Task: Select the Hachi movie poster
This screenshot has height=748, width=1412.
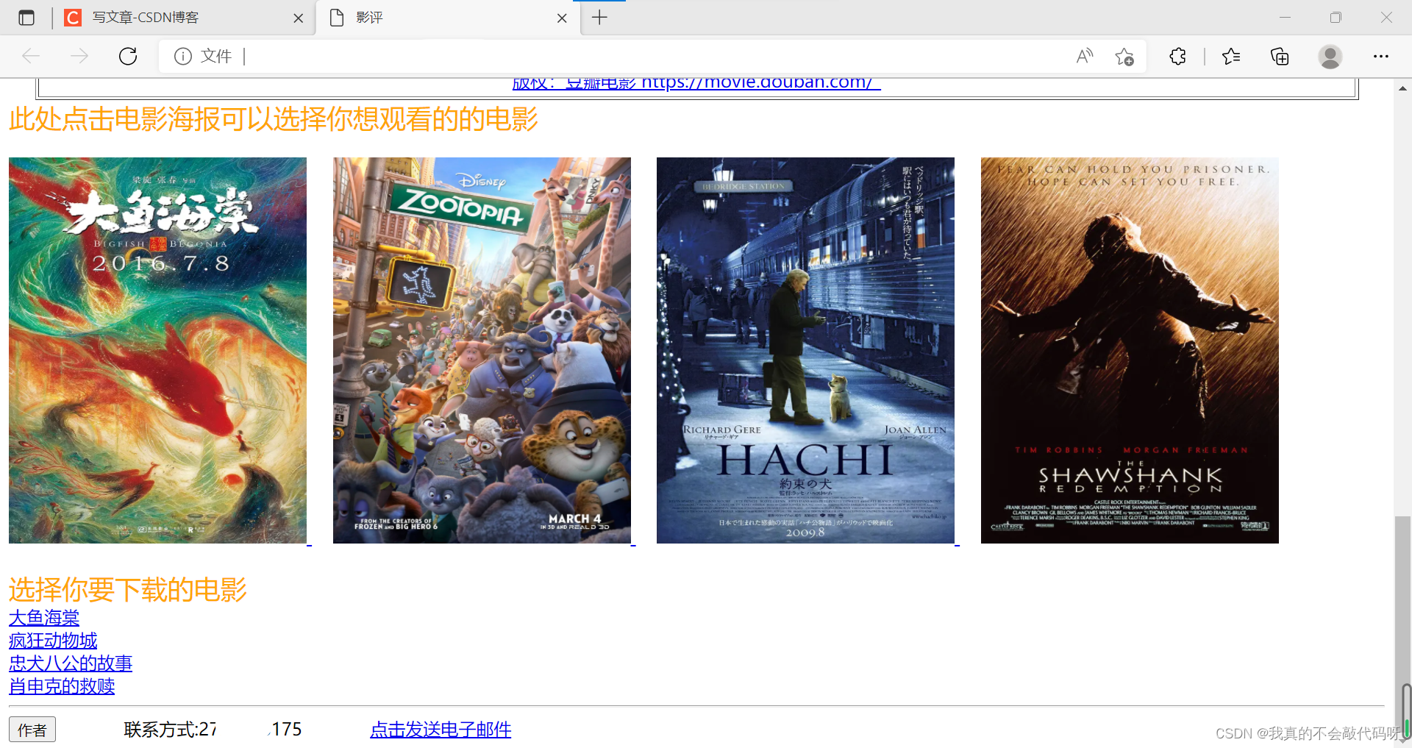Action: click(x=805, y=350)
